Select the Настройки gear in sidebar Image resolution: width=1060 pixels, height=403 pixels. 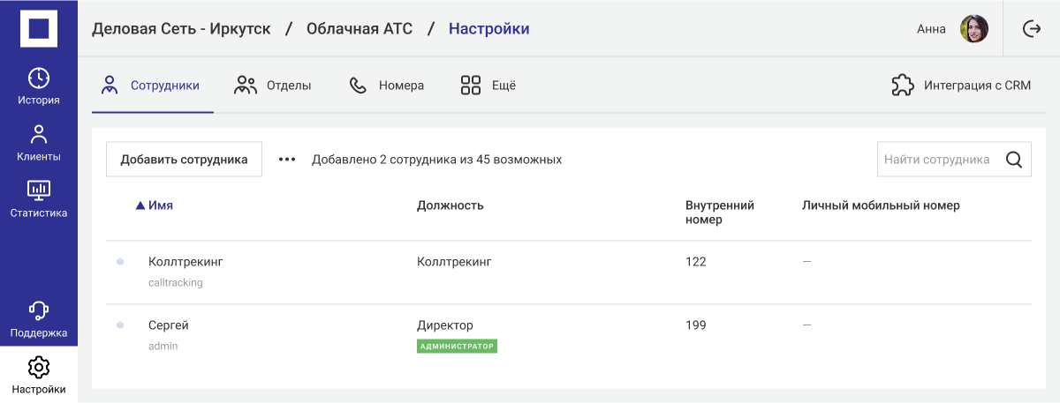coord(39,375)
